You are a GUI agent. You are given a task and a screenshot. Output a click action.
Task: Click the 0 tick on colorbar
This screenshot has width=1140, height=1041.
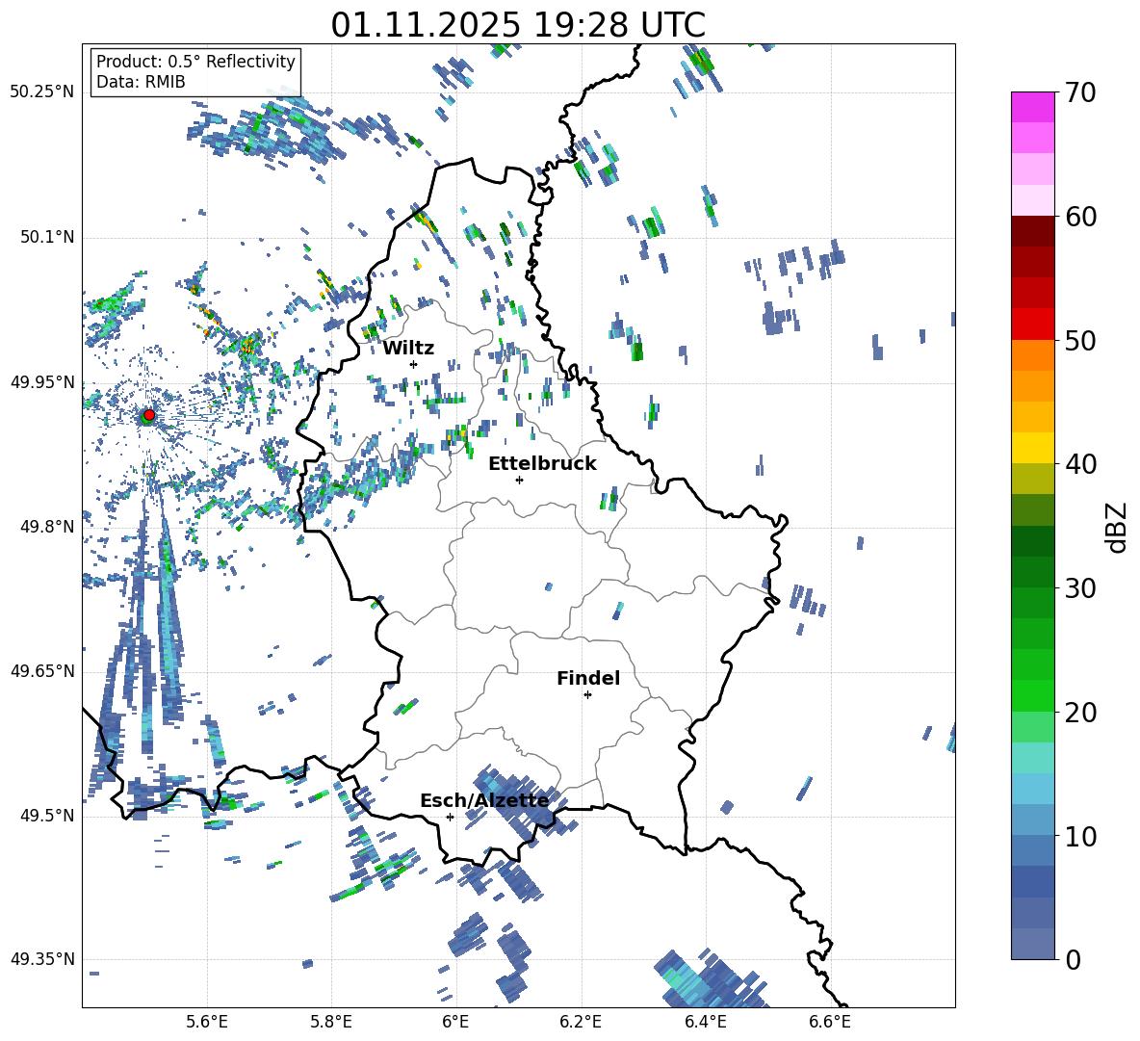(x=1073, y=959)
